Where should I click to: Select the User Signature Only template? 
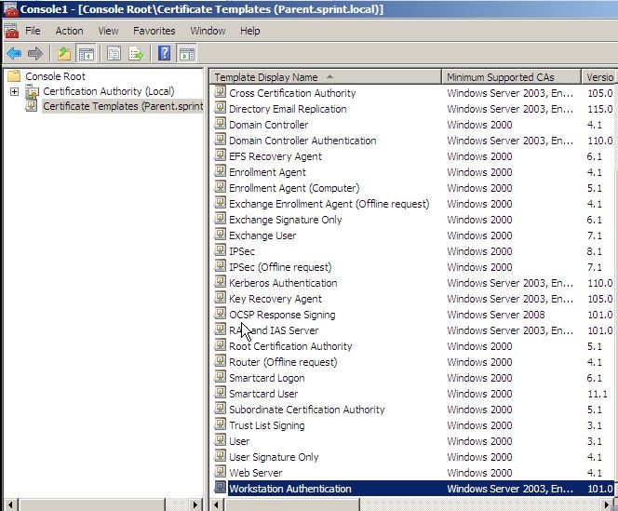click(x=274, y=457)
